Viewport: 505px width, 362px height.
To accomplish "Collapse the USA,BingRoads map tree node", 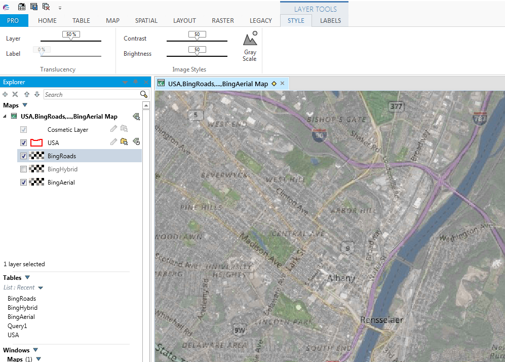I will click(x=5, y=116).
